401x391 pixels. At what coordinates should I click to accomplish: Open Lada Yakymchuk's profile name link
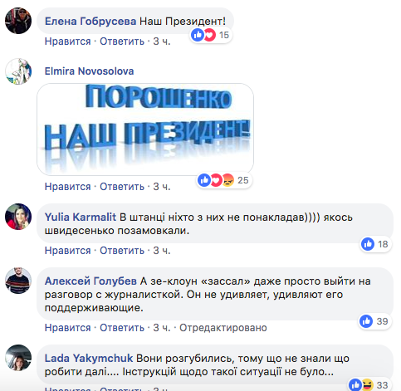[89, 359]
